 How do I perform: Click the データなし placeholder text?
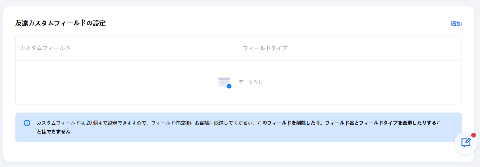(250, 82)
